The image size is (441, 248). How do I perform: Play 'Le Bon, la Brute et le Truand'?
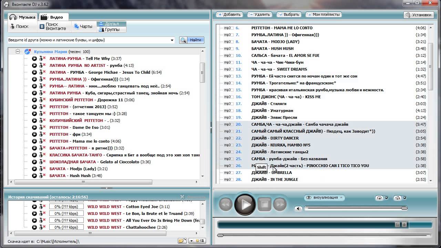point(34,214)
